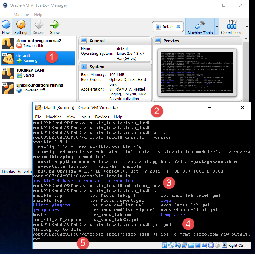Open the File menu in VirtualBox Manager
Viewport: 255px width, 254px height.
(5, 15)
